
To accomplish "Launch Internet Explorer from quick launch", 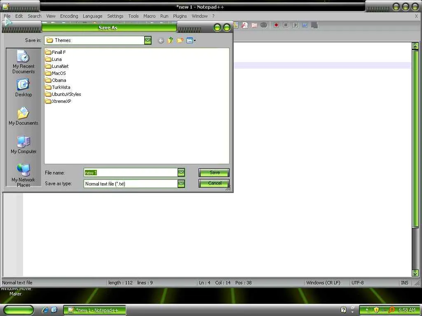I will (45, 310).
